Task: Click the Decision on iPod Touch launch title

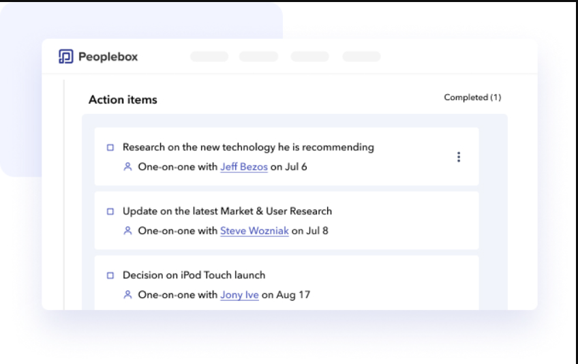Action: pos(194,275)
